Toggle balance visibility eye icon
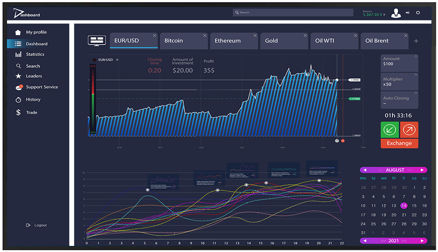Image resolution: width=438 pixels, height=252 pixels. (x=385, y=15)
